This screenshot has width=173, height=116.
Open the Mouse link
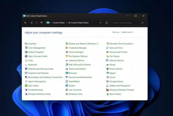112,65
